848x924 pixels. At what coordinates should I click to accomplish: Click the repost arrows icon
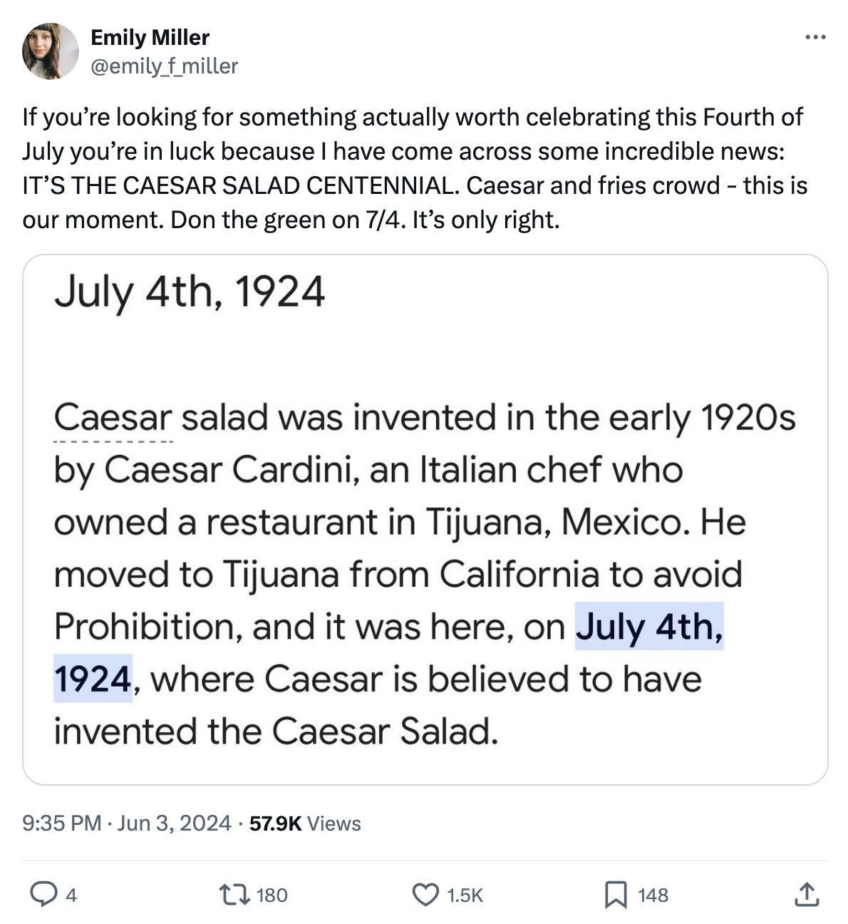[230, 894]
